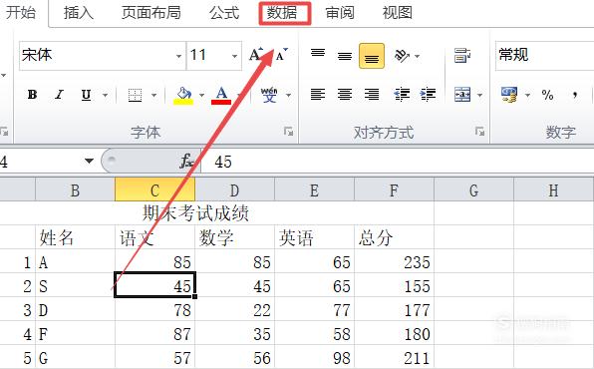The image size is (594, 369).
Task: Center text horizontally
Action: click(x=345, y=94)
